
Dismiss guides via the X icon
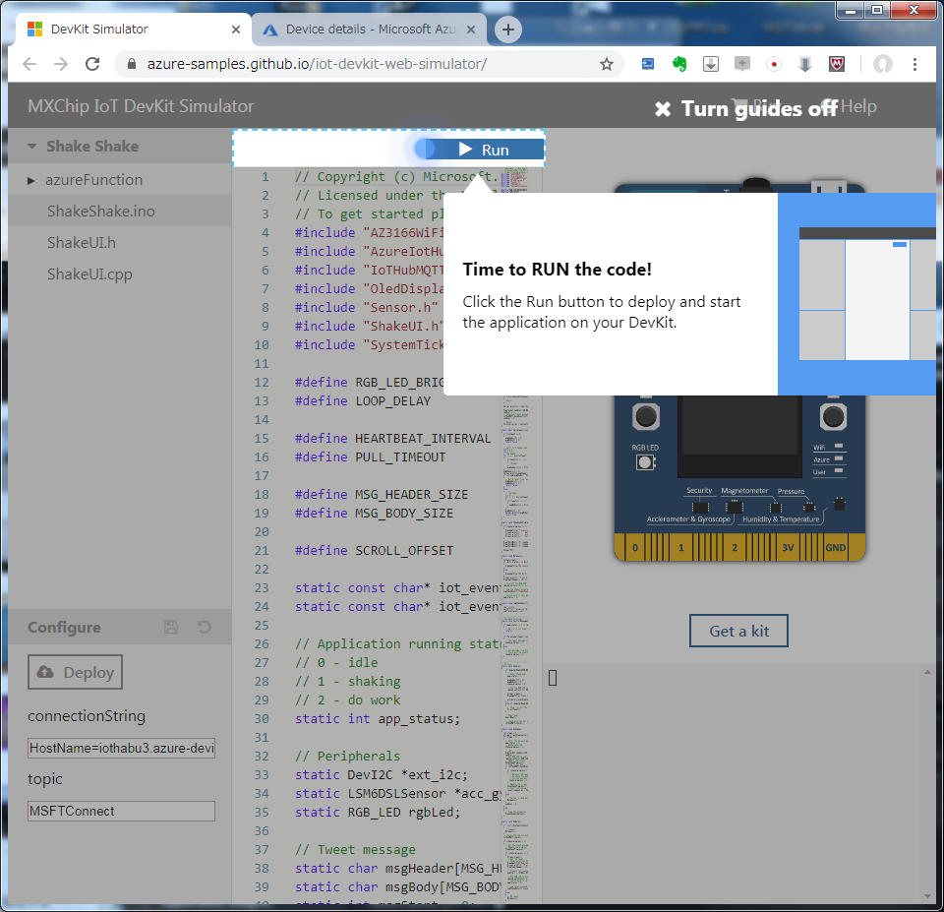(663, 108)
